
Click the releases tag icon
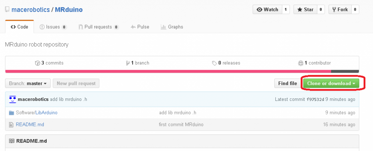coord(215,63)
